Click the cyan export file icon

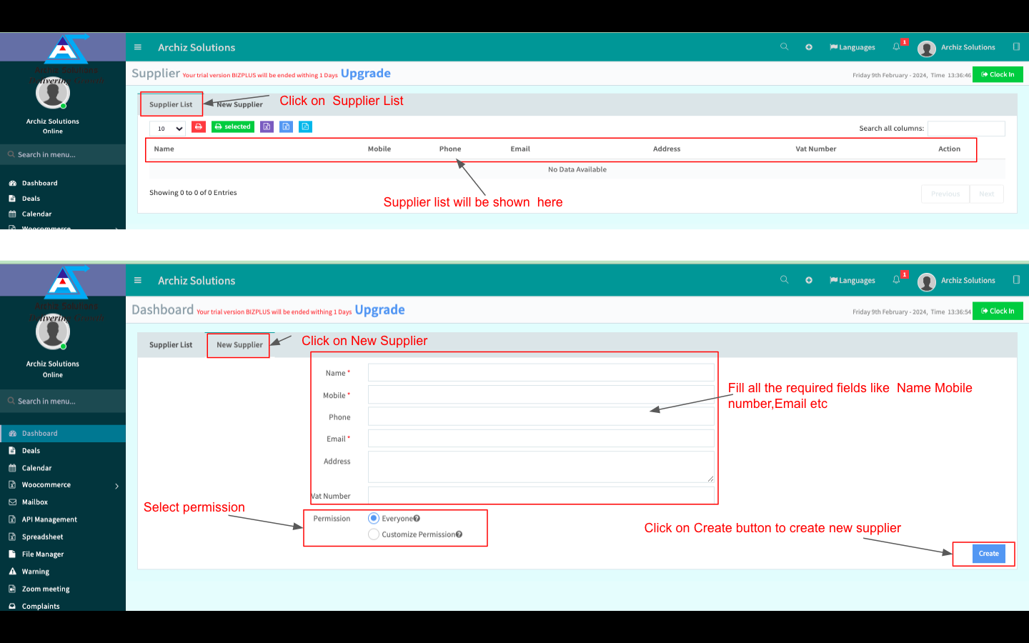tap(305, 127)
